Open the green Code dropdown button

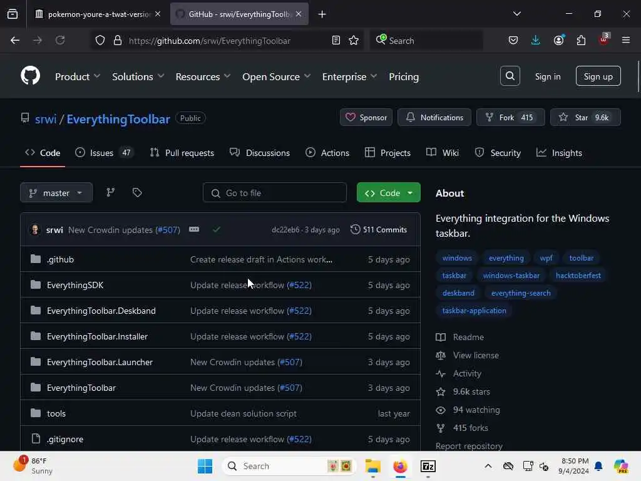click(x=388, y=193)
